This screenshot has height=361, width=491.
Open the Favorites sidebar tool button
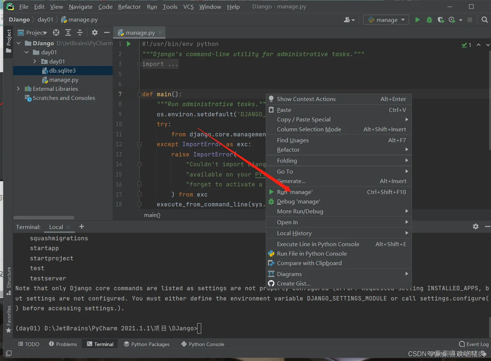9,319
